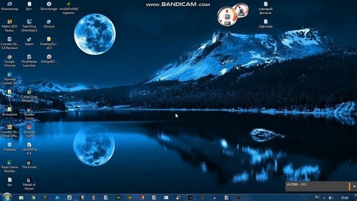This screenshot has width=357, height=201.
Task: Select Counter-Strike Global Offensive icon
Action: click(9, 131)
